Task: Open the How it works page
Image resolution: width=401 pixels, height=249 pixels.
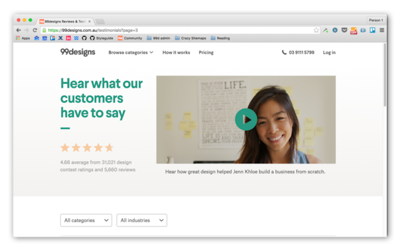Action: pyautogui.click(x=176, y=53)
